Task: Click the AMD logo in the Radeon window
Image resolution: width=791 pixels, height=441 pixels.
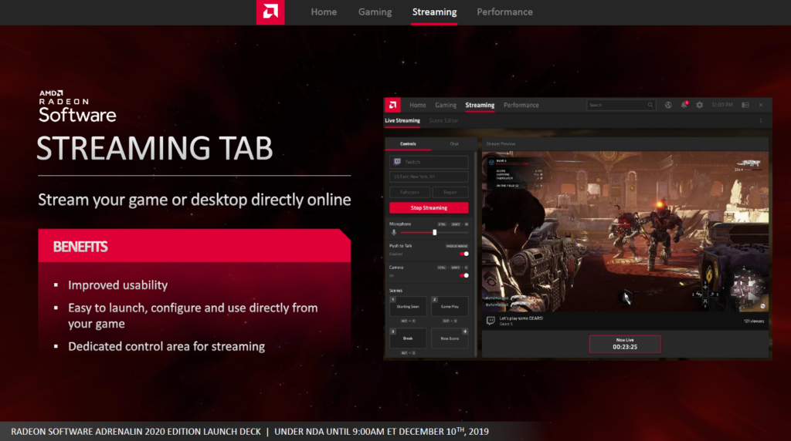Action: [392, 105]
